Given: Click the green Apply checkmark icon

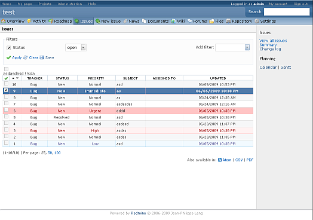Looking at the screenshot, I should pyautogui.click(x=8, y=58).
